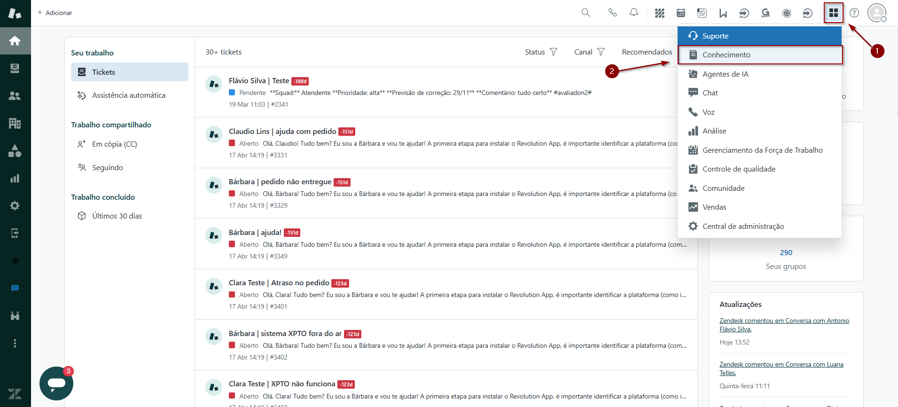Click the Home icon in left sidebar
898x407 pixels.
point(15,41)
